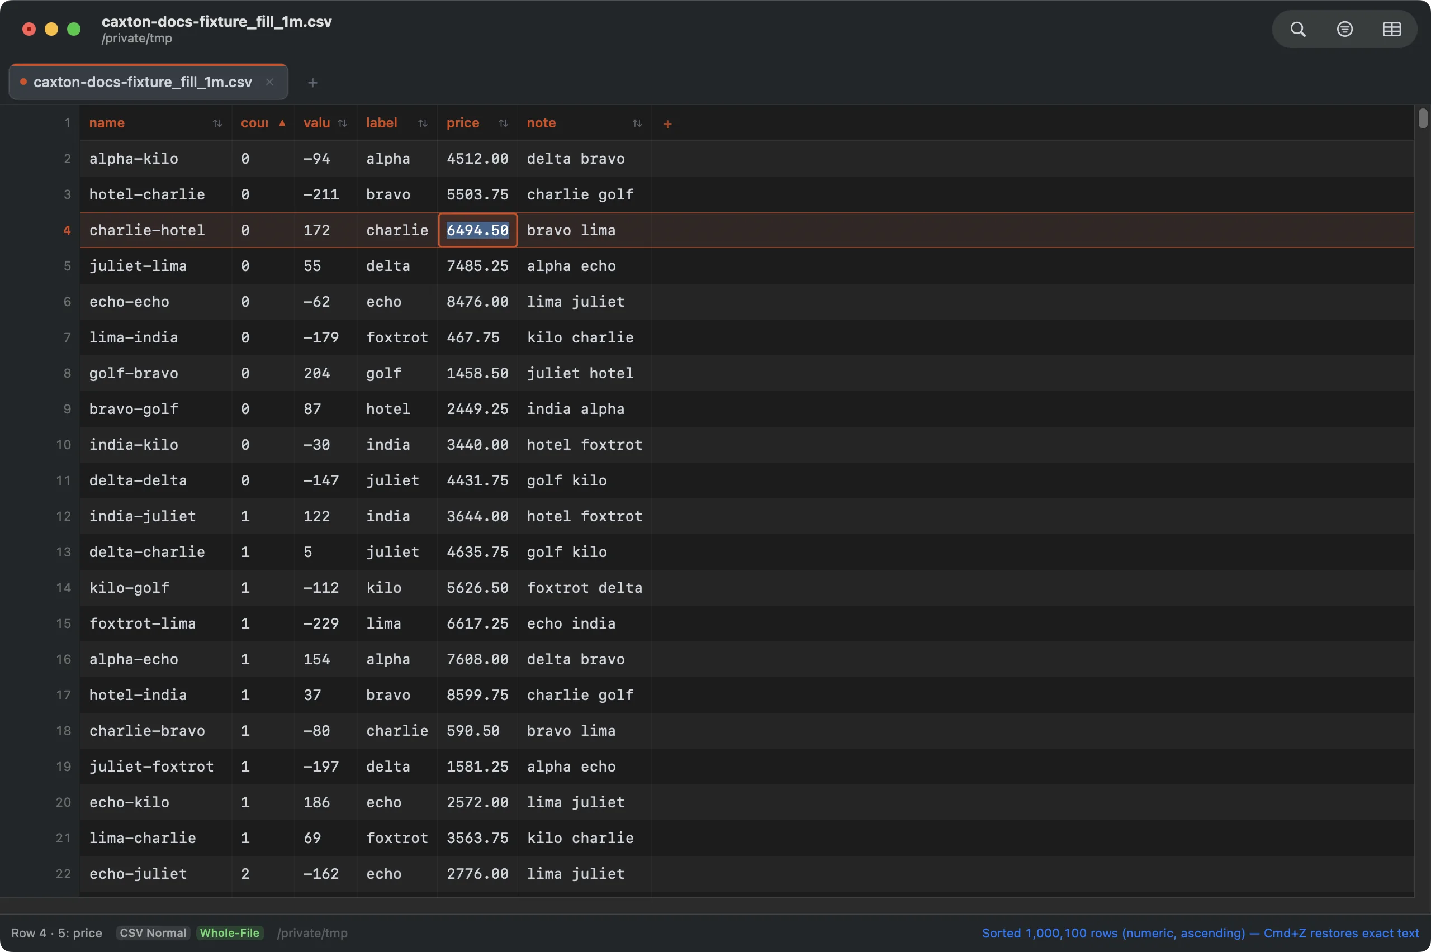Image resolution: width=1431 pixels, height=952 pixels.
Task: Select cell kilo-golf
Action: [x=156, y=588]
